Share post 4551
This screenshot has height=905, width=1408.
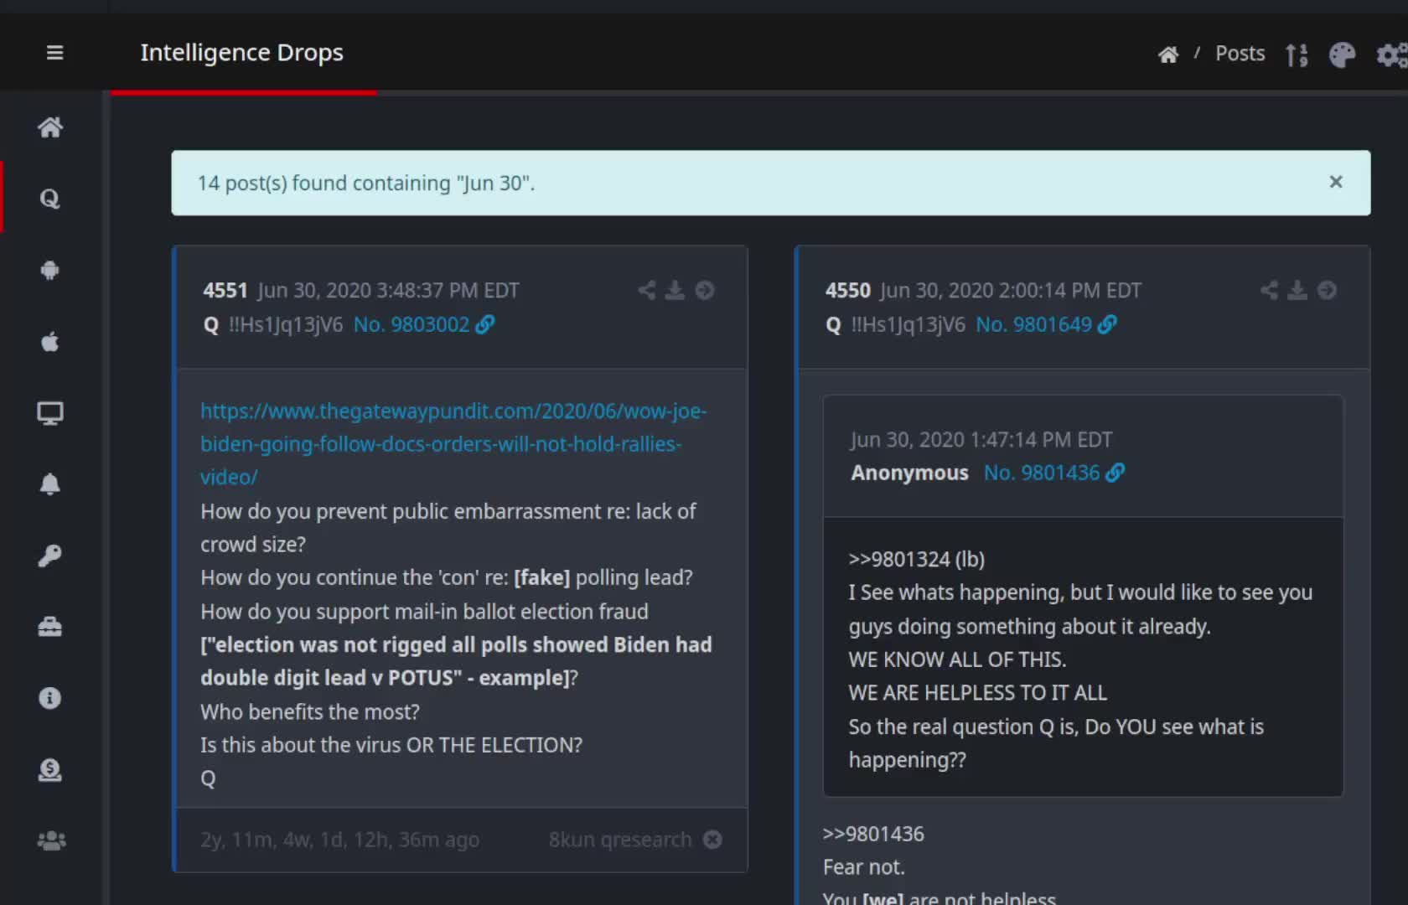[646, 290]
